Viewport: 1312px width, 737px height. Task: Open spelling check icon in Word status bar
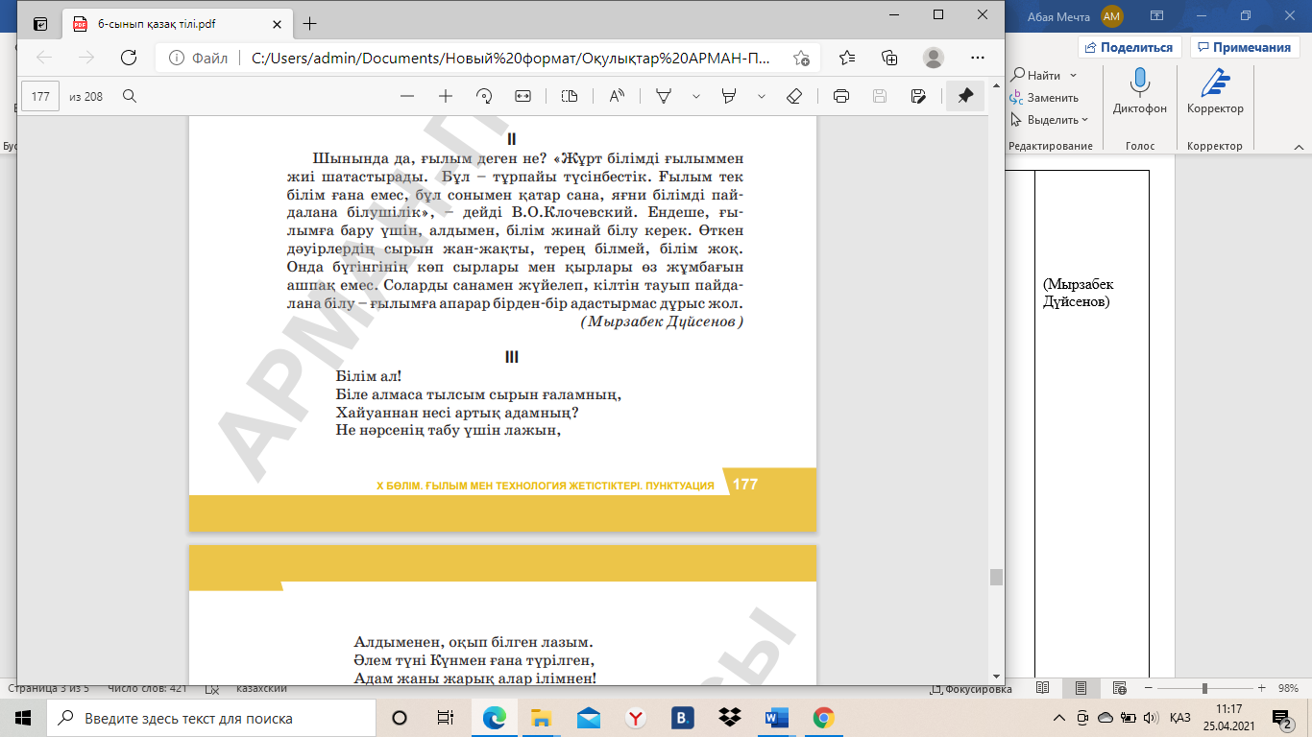click(x=213, y=689)
